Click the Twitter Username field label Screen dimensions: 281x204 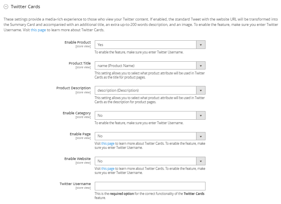click(x=75, y=184)
